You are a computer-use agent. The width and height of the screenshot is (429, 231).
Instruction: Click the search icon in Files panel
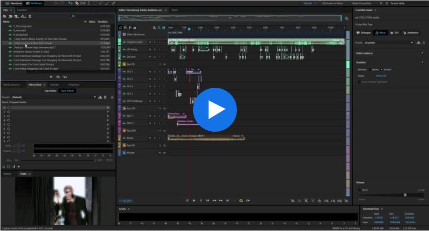pyautogui.click(x=73, y=16)
